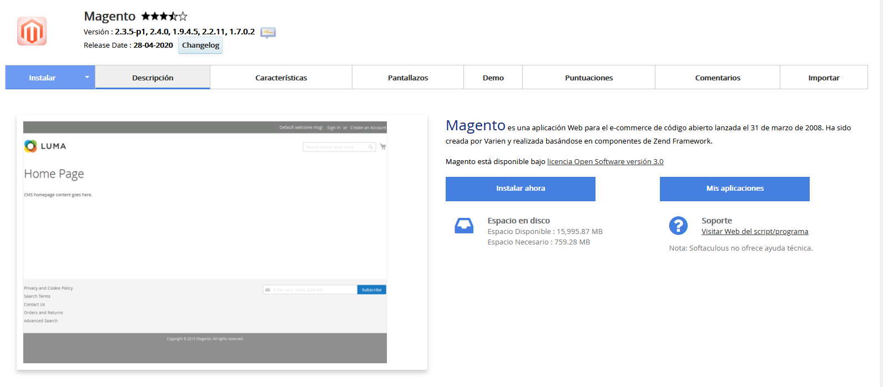Click Espacio Necesario : 759.28 MB text
Screen dimensions: 883x387
click(539, 242)
